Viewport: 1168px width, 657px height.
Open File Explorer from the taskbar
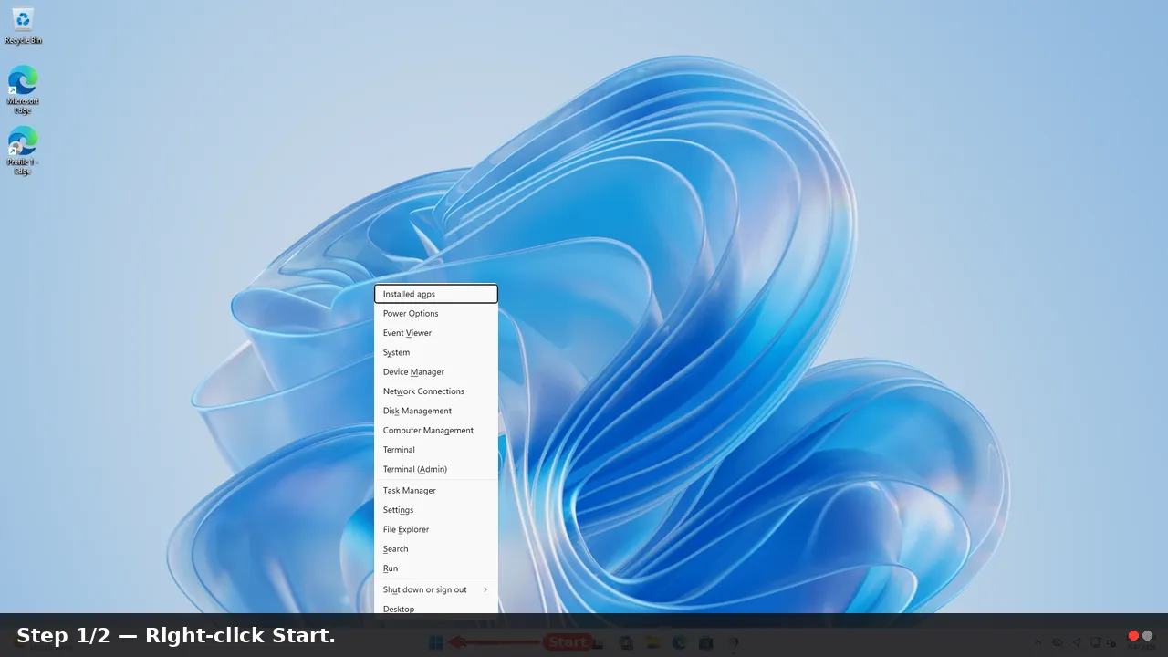pos(652,642)
